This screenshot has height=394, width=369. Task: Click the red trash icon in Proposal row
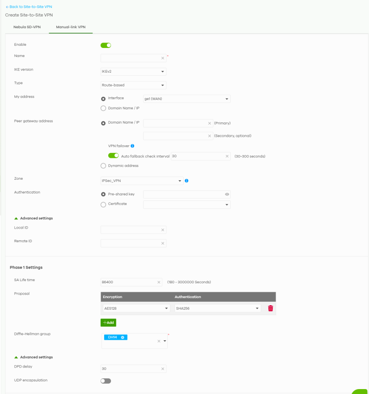point(270,308)
